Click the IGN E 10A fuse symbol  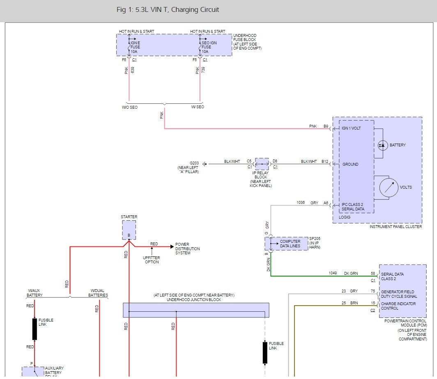pyautogui.click(x=129, y=47)
